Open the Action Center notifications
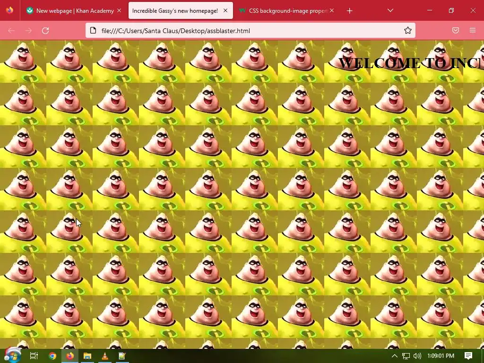This screenshot has height=363, width=484. click(468, 356)
